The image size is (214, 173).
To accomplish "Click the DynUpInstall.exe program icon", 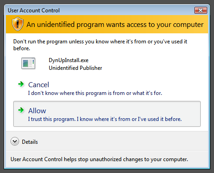I will pos(28,63).
